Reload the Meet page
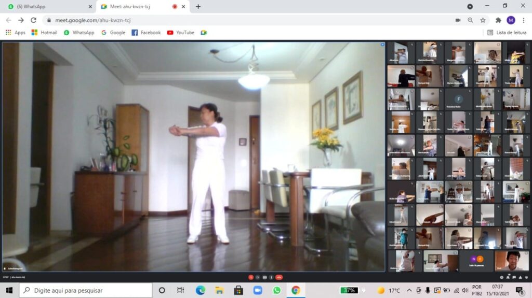Screen dimensions: 532x298 (x=33, y=20)
